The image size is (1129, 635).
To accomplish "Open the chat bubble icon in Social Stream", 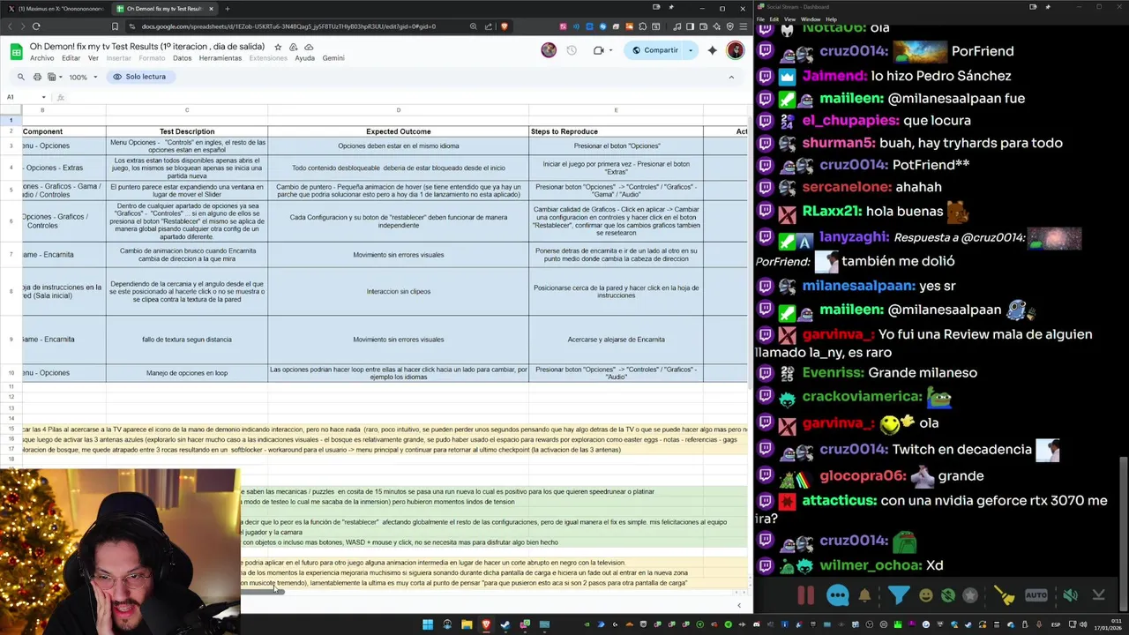I will tap(838, 595).
